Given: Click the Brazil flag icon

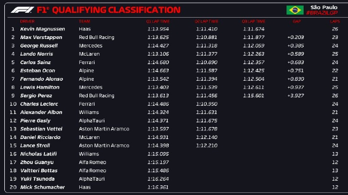Looking at the screenshot, I should [295, 10].
